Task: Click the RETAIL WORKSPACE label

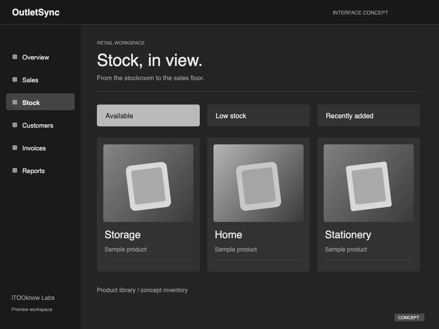Action: pos(120,43)
